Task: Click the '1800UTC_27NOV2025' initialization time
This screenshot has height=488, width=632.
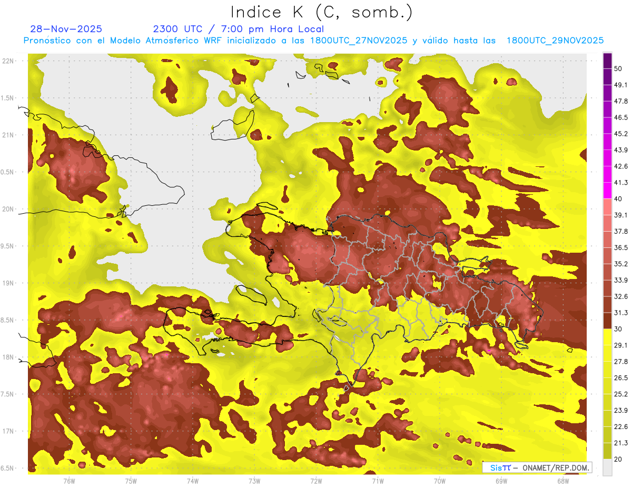Action: point(359,41)
